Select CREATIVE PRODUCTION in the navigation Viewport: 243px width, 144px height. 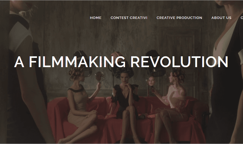(x=179, y=18)
